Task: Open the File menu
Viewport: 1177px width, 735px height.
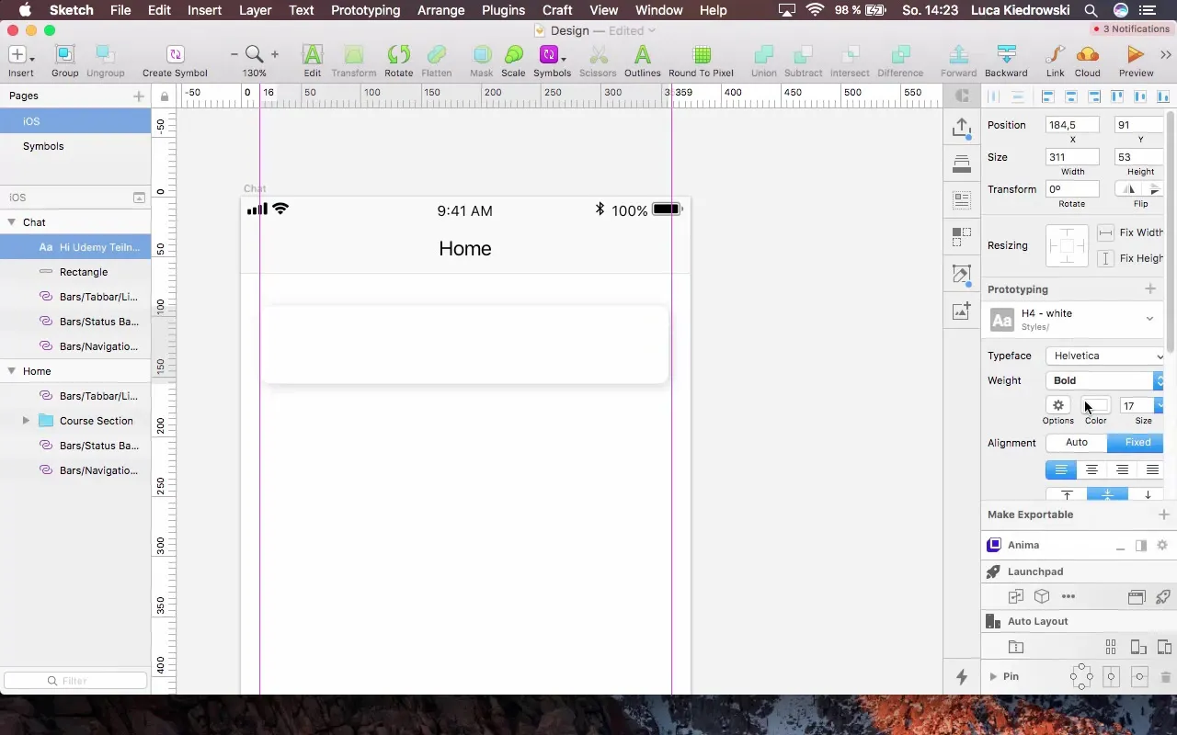Action: (x=120, y=10)
